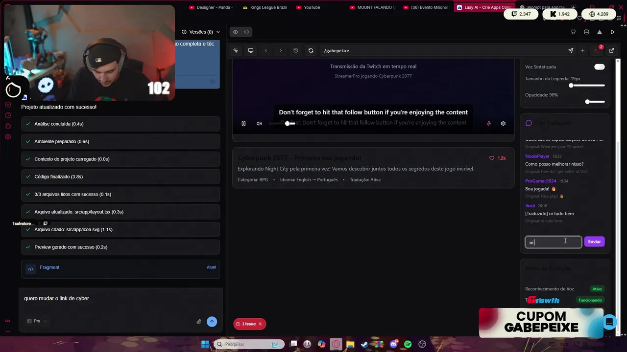Click the Atual label on Fragment
The width and height of the screenshot is (627, 352).
[211, 267]
